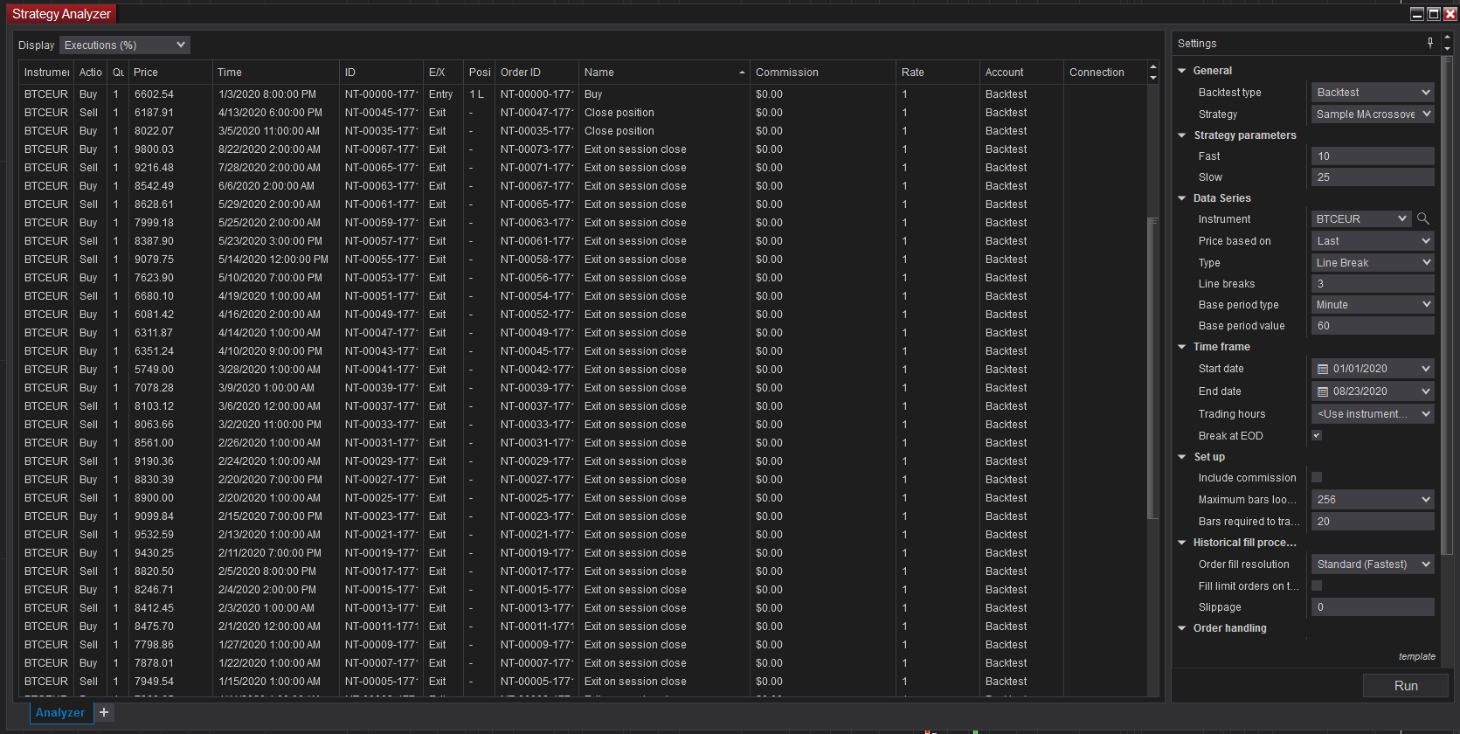Image resolution: width=1460 pixels, height=734 pixels.
Task: Click the calendar icon in the End date field
Action: (x=1323, y=391)
